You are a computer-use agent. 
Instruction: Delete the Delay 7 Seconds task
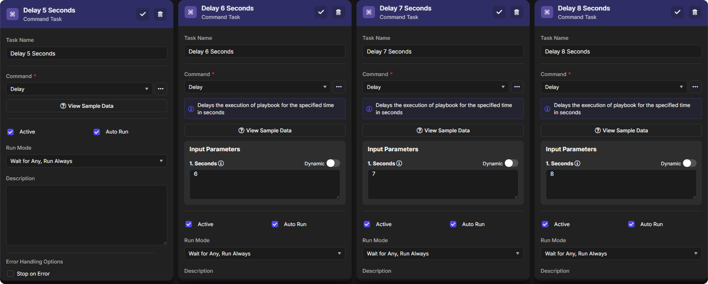tap(516, 12)
